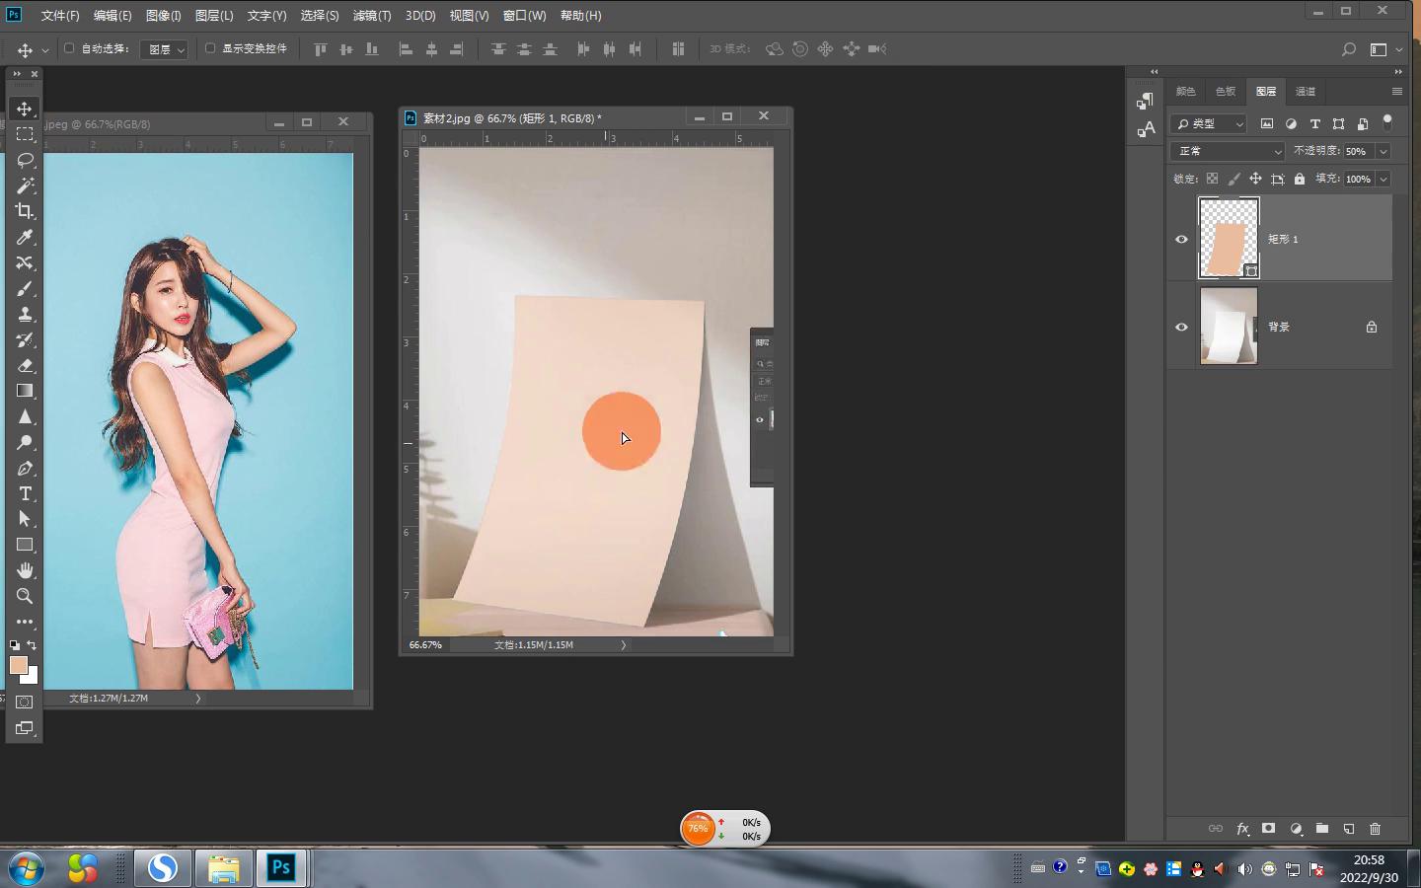Viewport: 1421px width, 888px height.
Task: Hide the 矩形 1 layer
Action: (1181, 239)
